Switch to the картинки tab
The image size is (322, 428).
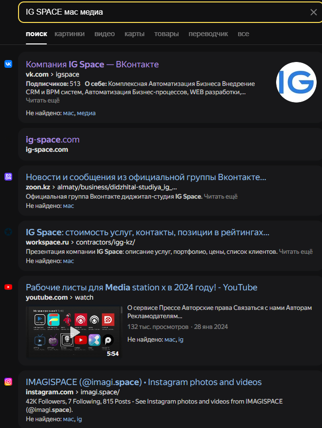70,34
